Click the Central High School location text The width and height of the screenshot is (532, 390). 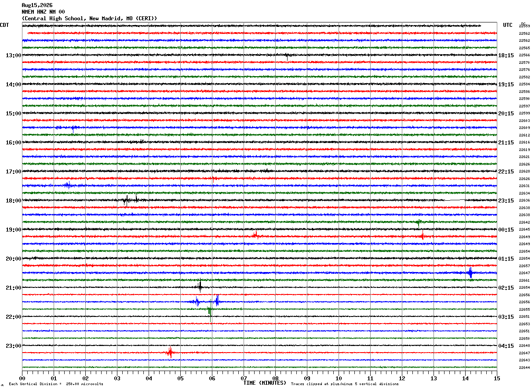click(89, 18)
